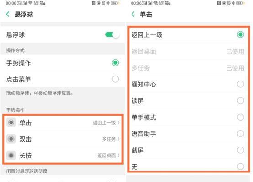The height and width of the screenshot is (182, 253).
Task: Select 手势操作 radio button
Action: tap(115, 62)
